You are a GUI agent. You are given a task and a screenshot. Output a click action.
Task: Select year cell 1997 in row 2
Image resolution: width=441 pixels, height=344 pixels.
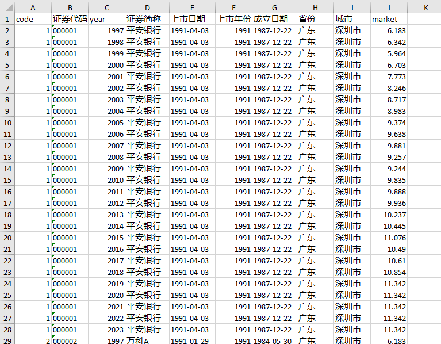(106, 30)
